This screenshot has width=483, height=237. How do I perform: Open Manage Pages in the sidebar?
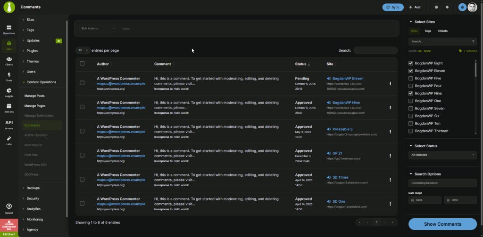click(x=35, y=106)
